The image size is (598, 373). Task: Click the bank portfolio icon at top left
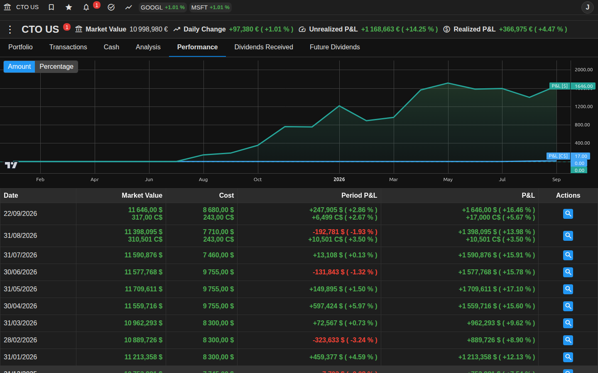point(7,7)
